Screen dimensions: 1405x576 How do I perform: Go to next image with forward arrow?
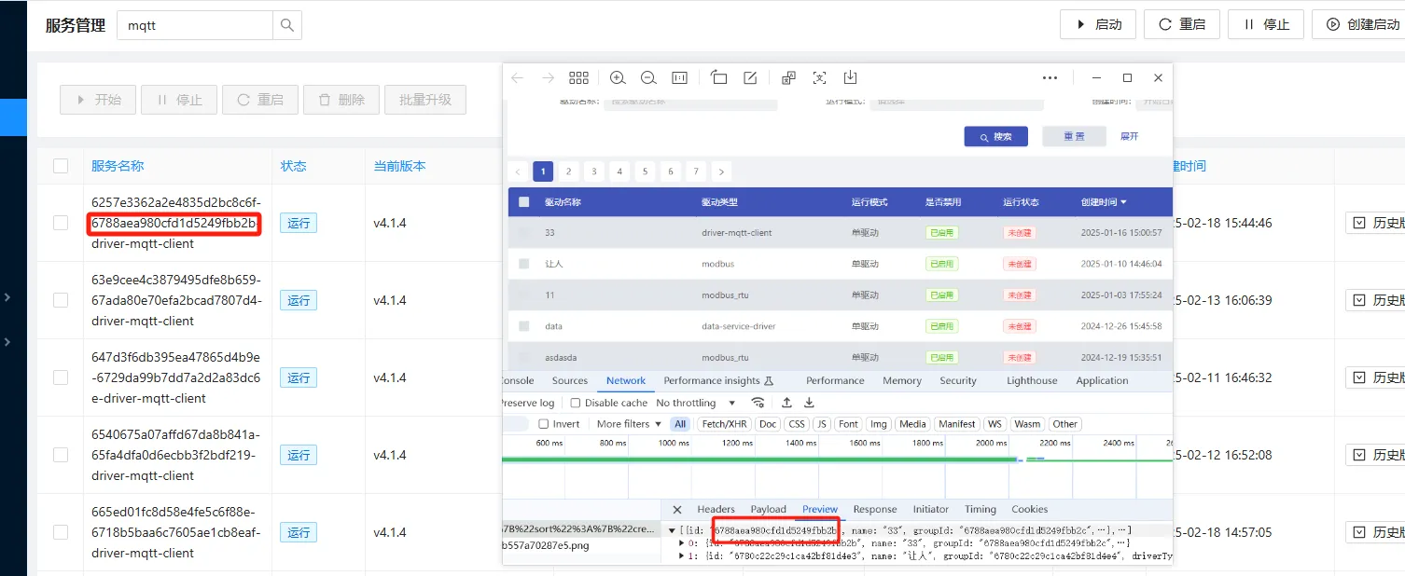(x=549, y=78)
